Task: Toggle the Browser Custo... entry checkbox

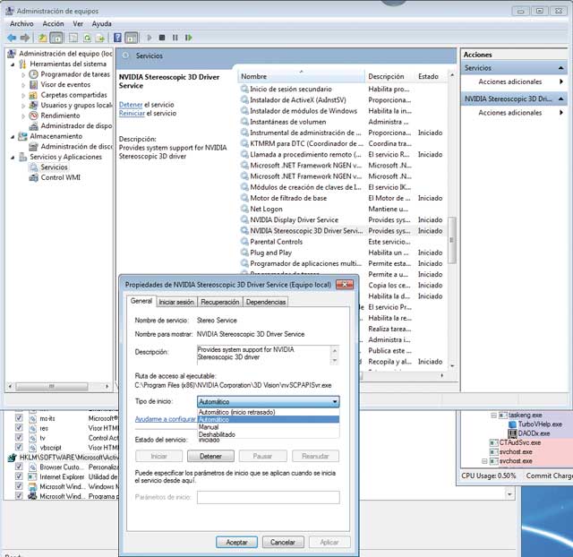Action: [19, 467]
